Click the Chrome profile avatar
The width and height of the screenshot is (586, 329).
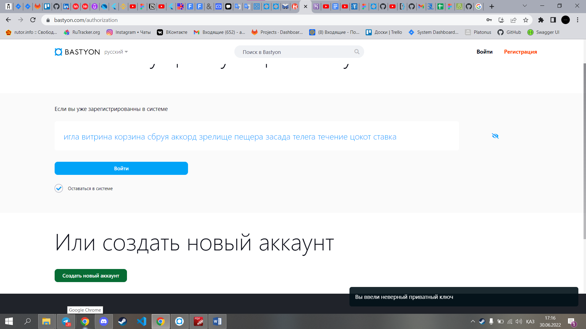click(x=566, y=20)
